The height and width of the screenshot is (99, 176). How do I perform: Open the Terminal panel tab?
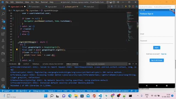point(36,64)
